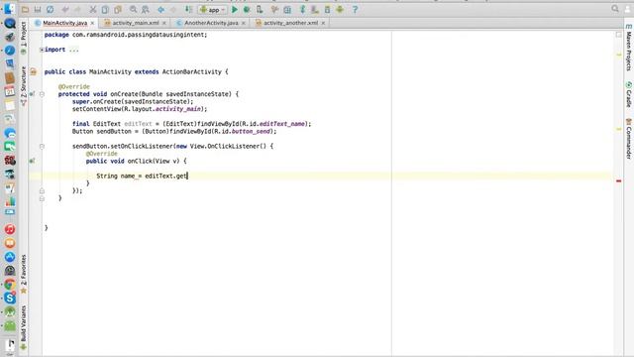The image size is (634, 357).
Task: Click the Copy toolbar icon
Action: (105, 9)
